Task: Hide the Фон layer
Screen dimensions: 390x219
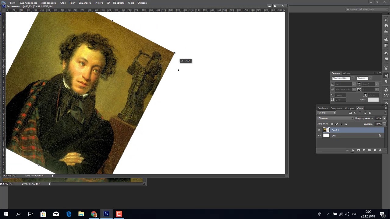Action: coord(319,136)
